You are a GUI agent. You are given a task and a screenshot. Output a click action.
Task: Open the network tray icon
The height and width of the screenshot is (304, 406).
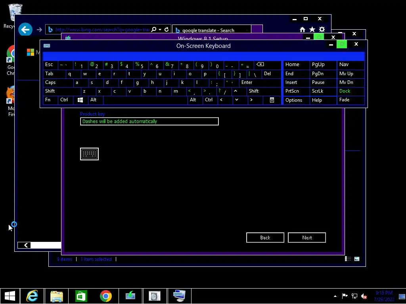[354, 296]
